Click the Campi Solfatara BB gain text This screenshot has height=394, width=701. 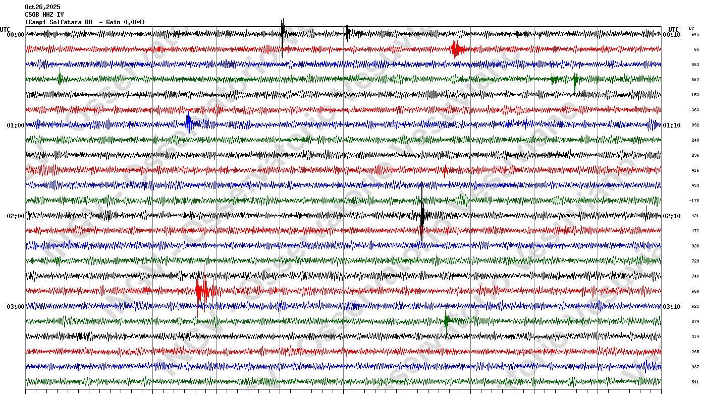(x=85, y=22)
